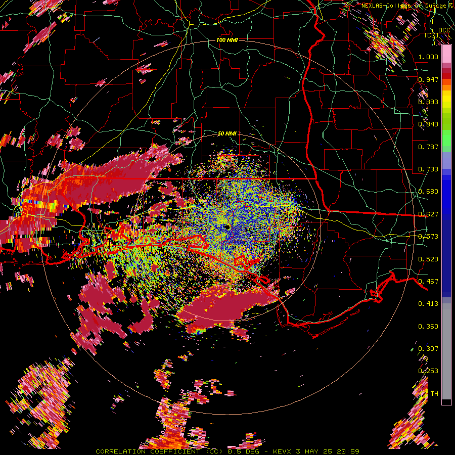Pick the light pink segment of color bar

click(x=446, y=54)
